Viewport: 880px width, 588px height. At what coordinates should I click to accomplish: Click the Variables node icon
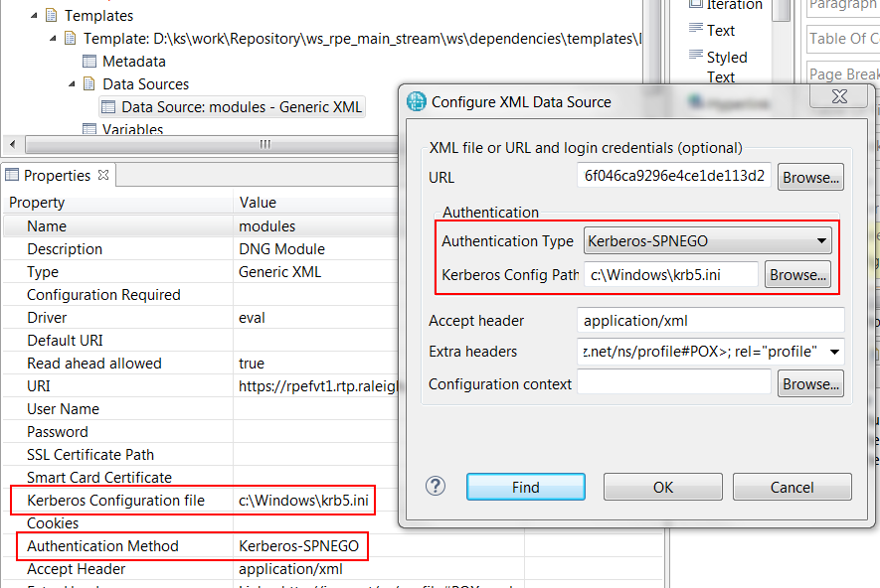(x=89, y=129)
